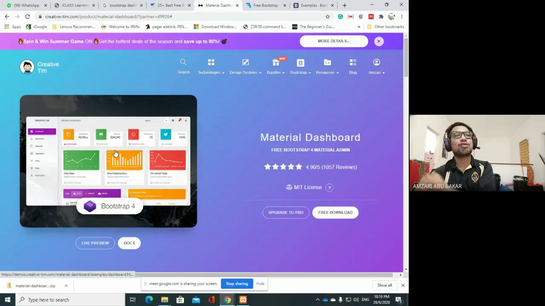Open the Microsoft Store on taskbar
545x306 pixels.
pos(180,300)
